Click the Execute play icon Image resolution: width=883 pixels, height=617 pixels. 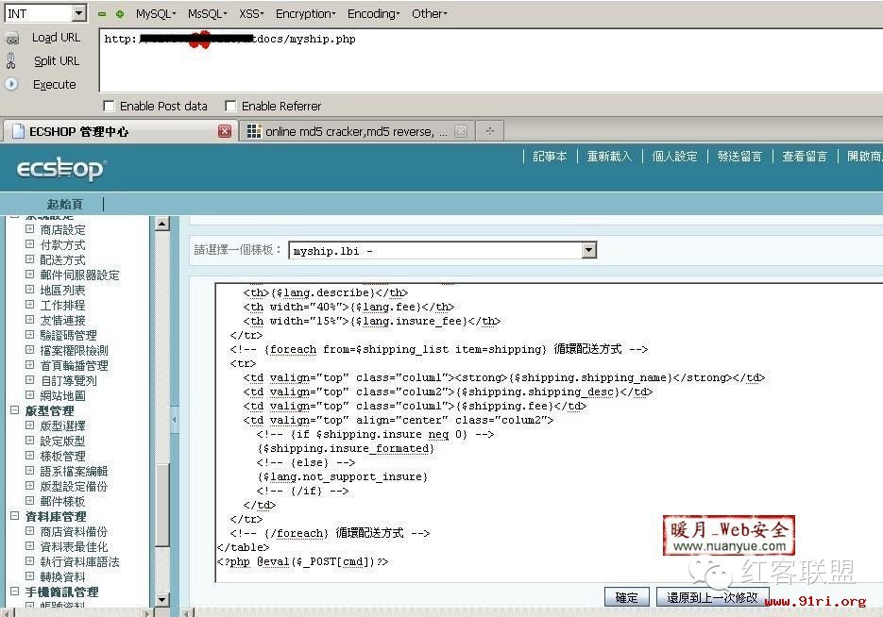coord(11,84)
